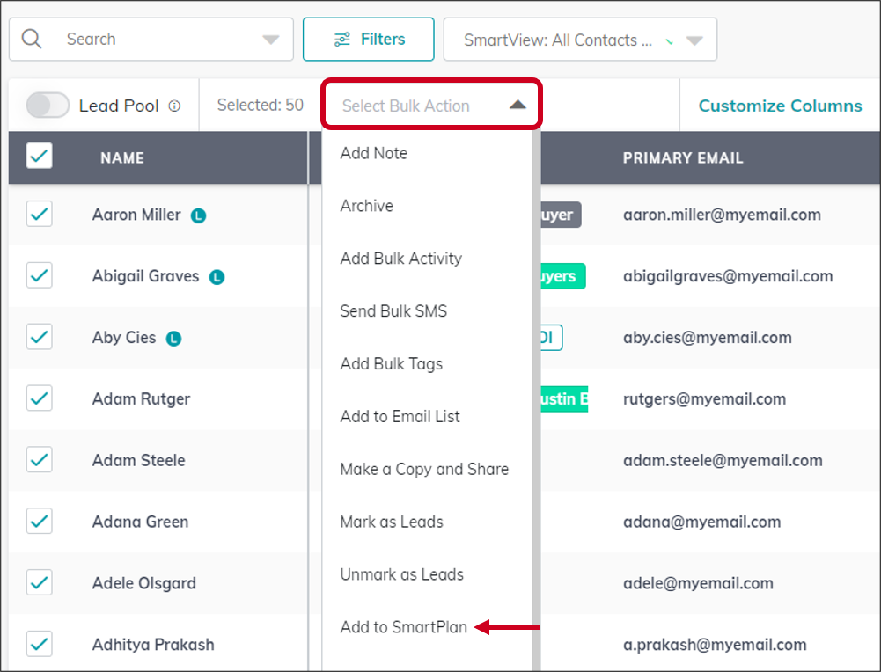Click the green tag on Adam Rutger's row
The width and height of the screenshot is (881, 672).
[x=564, y=399]
